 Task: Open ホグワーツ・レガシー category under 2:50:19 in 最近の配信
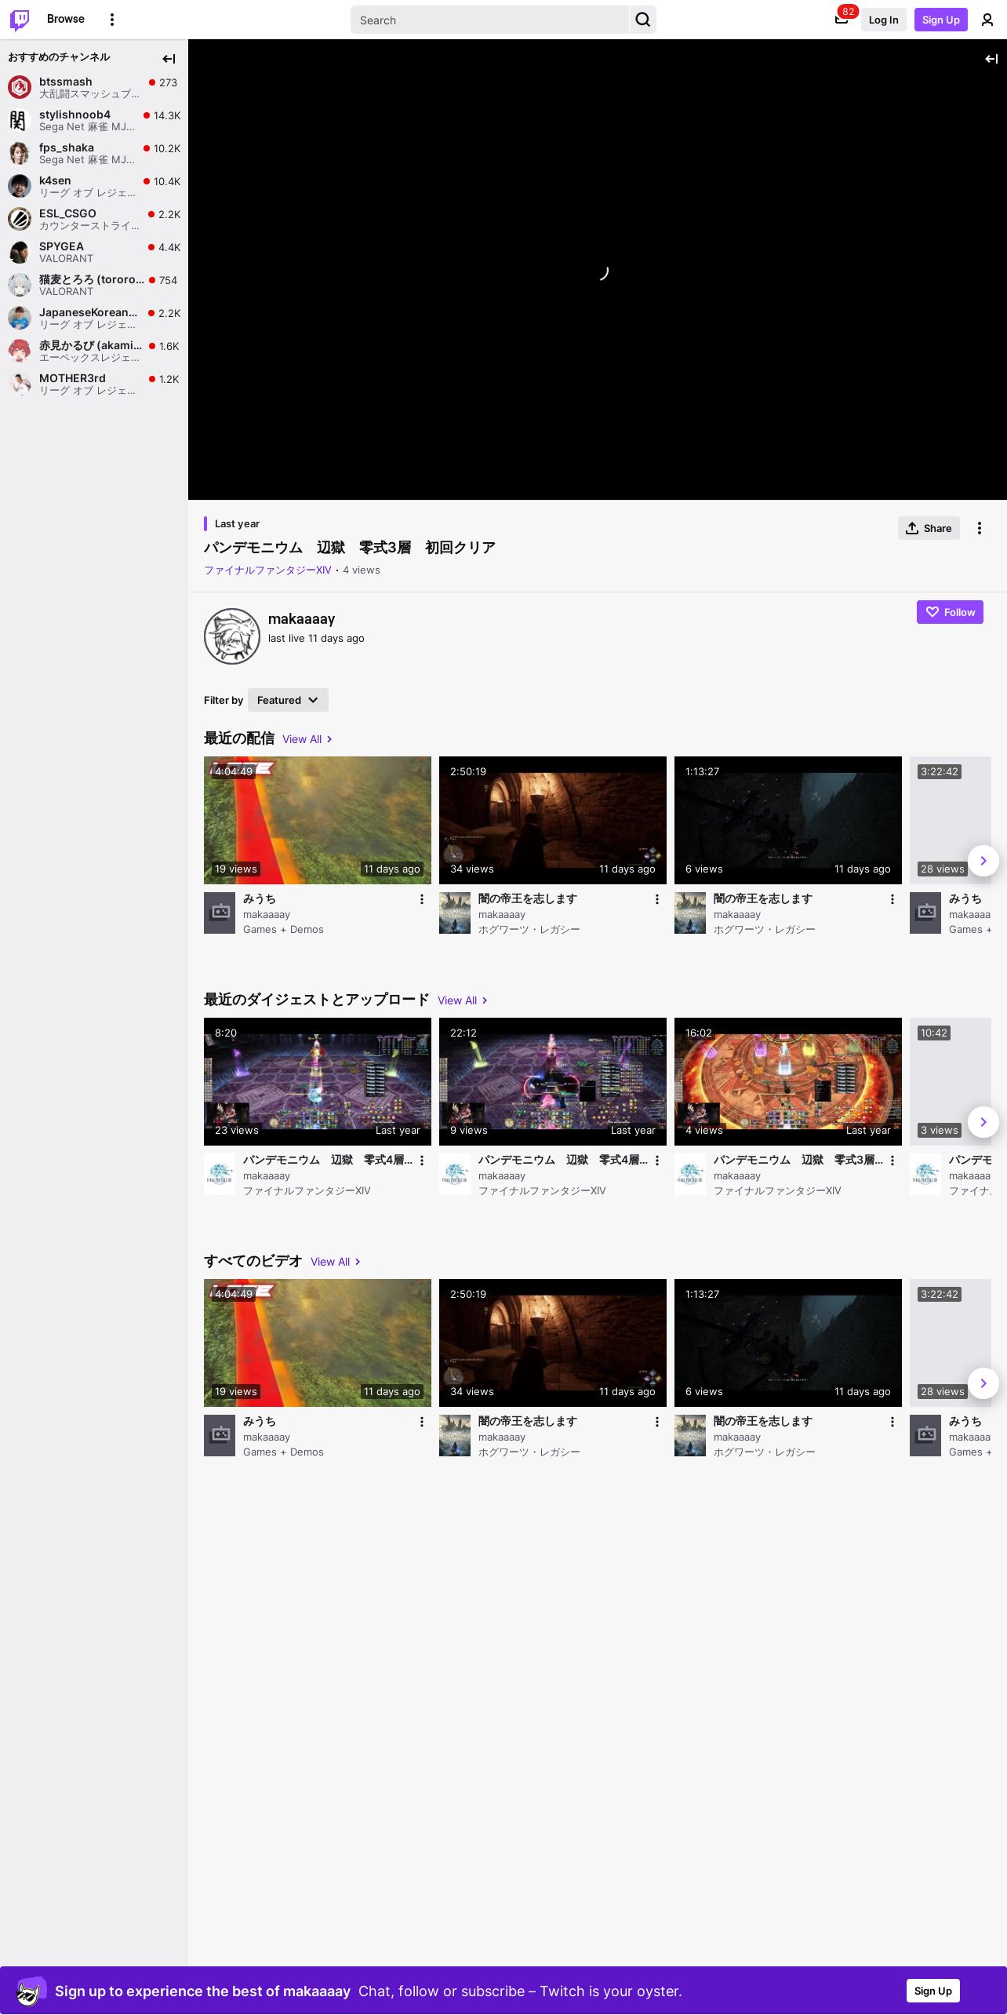(x=529, y=930)
